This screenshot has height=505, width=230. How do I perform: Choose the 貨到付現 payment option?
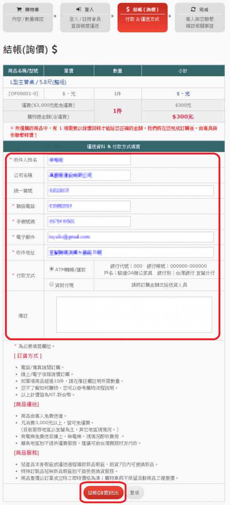(x=52, y=284)
